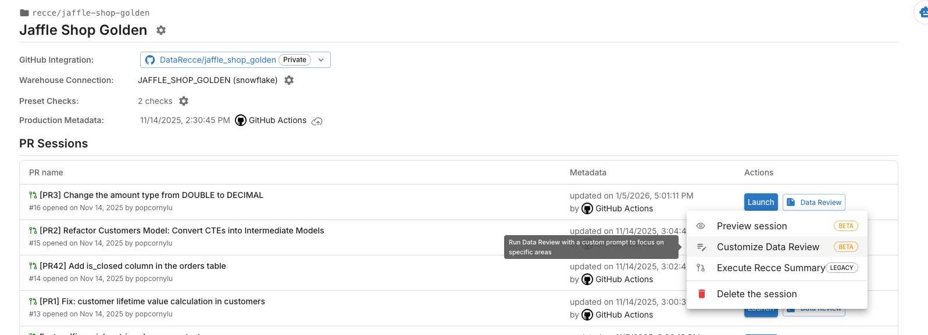Click the GitHub Actions icon in PR42 metadata

click(587, 279)
